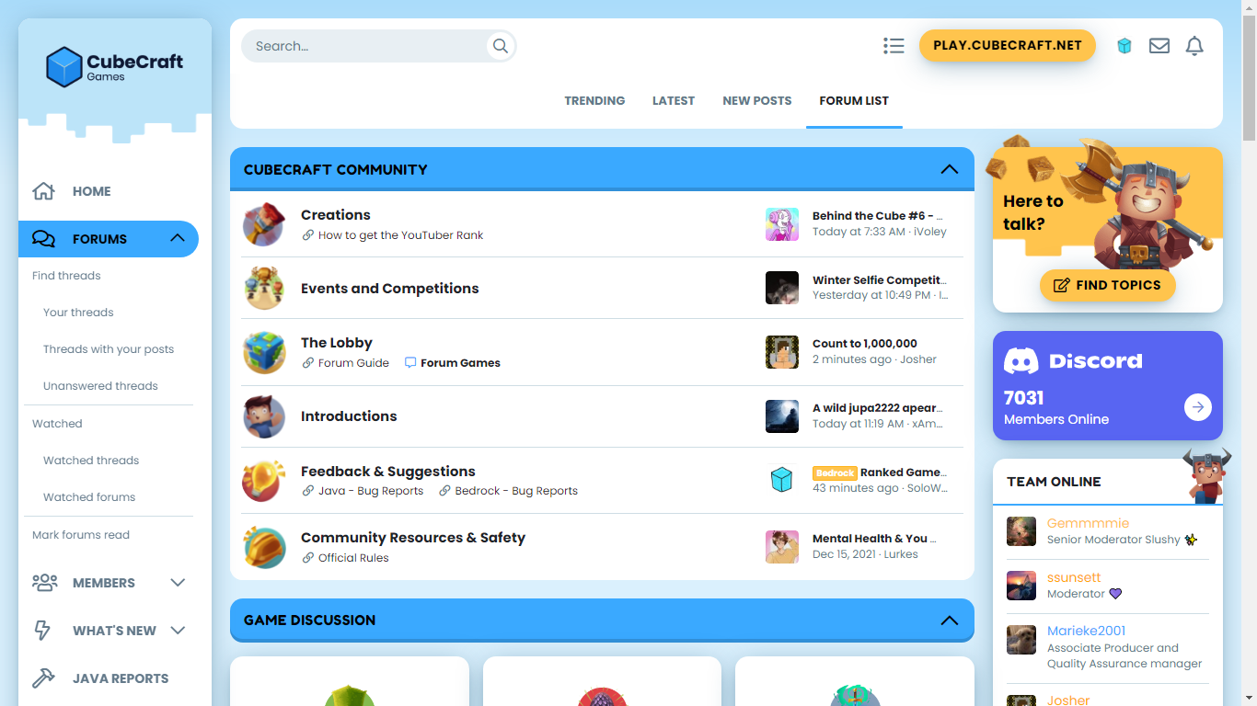The height and width of the screenshot is (706, 1257).
Task: Open the Discord members online card
Action: point(1108,386)
